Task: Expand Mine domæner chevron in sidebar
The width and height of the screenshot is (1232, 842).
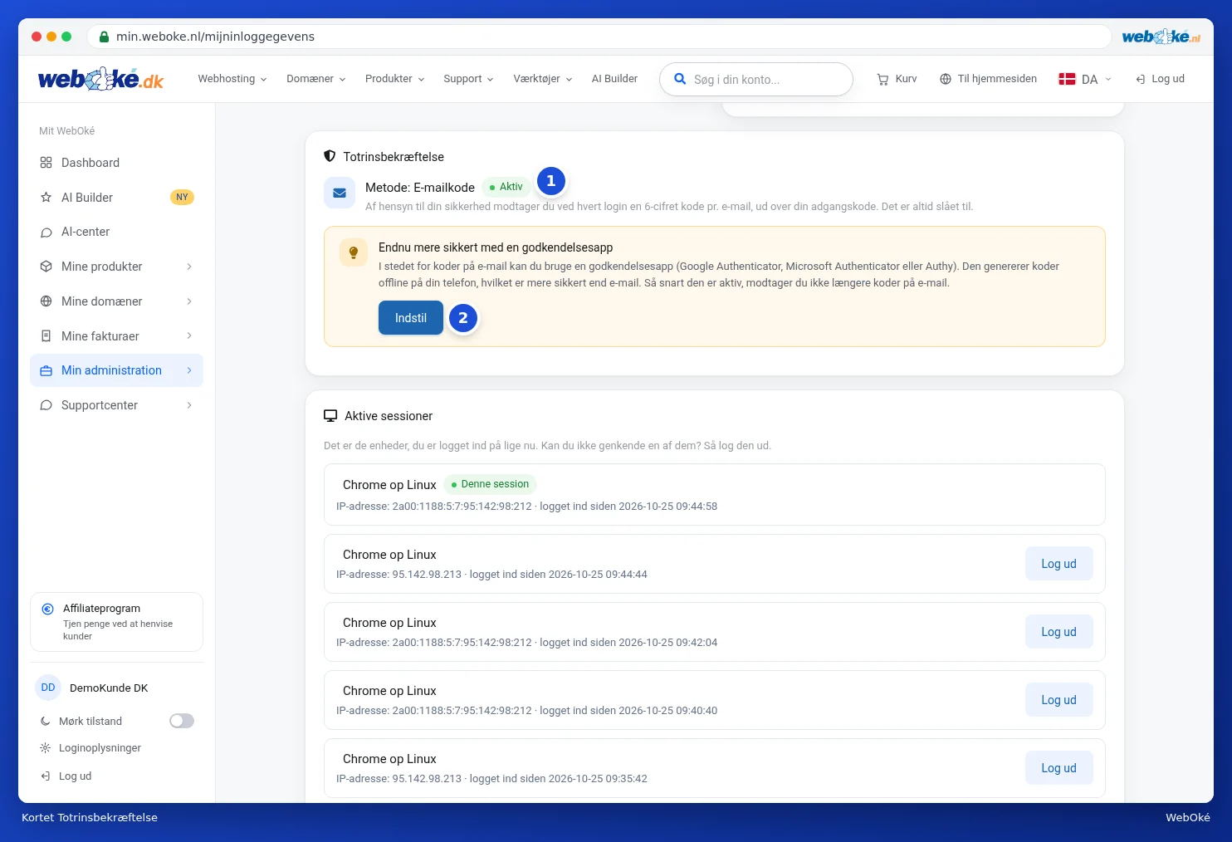Action: 189,301
